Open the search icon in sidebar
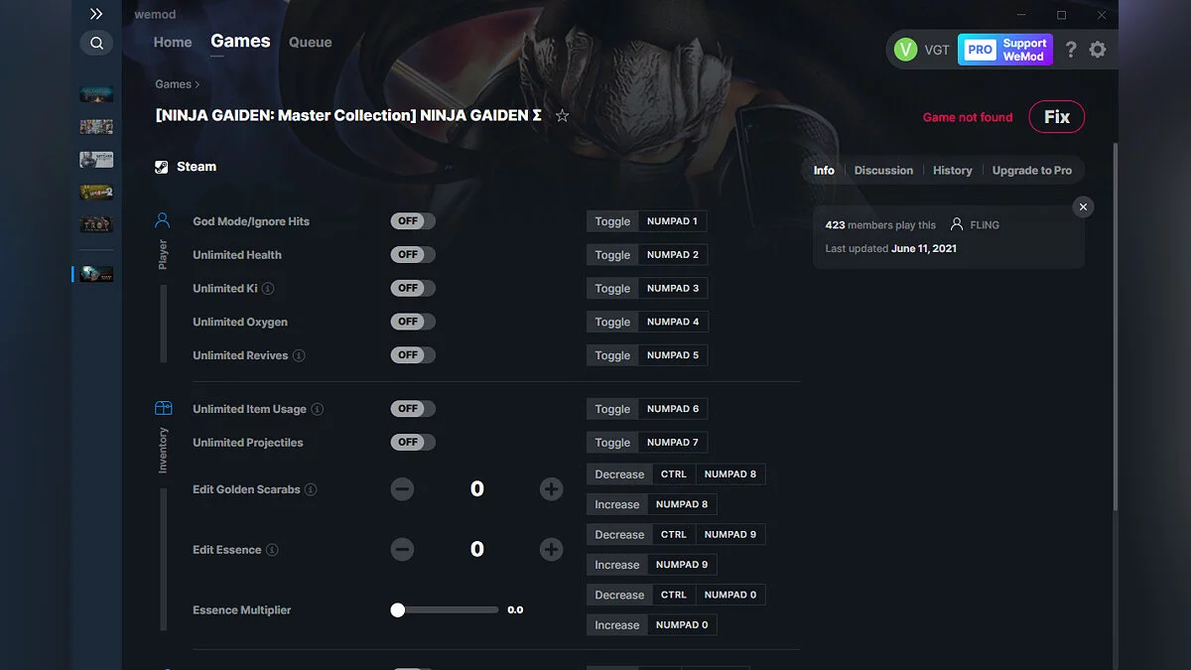The image size is (1191, 670). click(96, 43)
